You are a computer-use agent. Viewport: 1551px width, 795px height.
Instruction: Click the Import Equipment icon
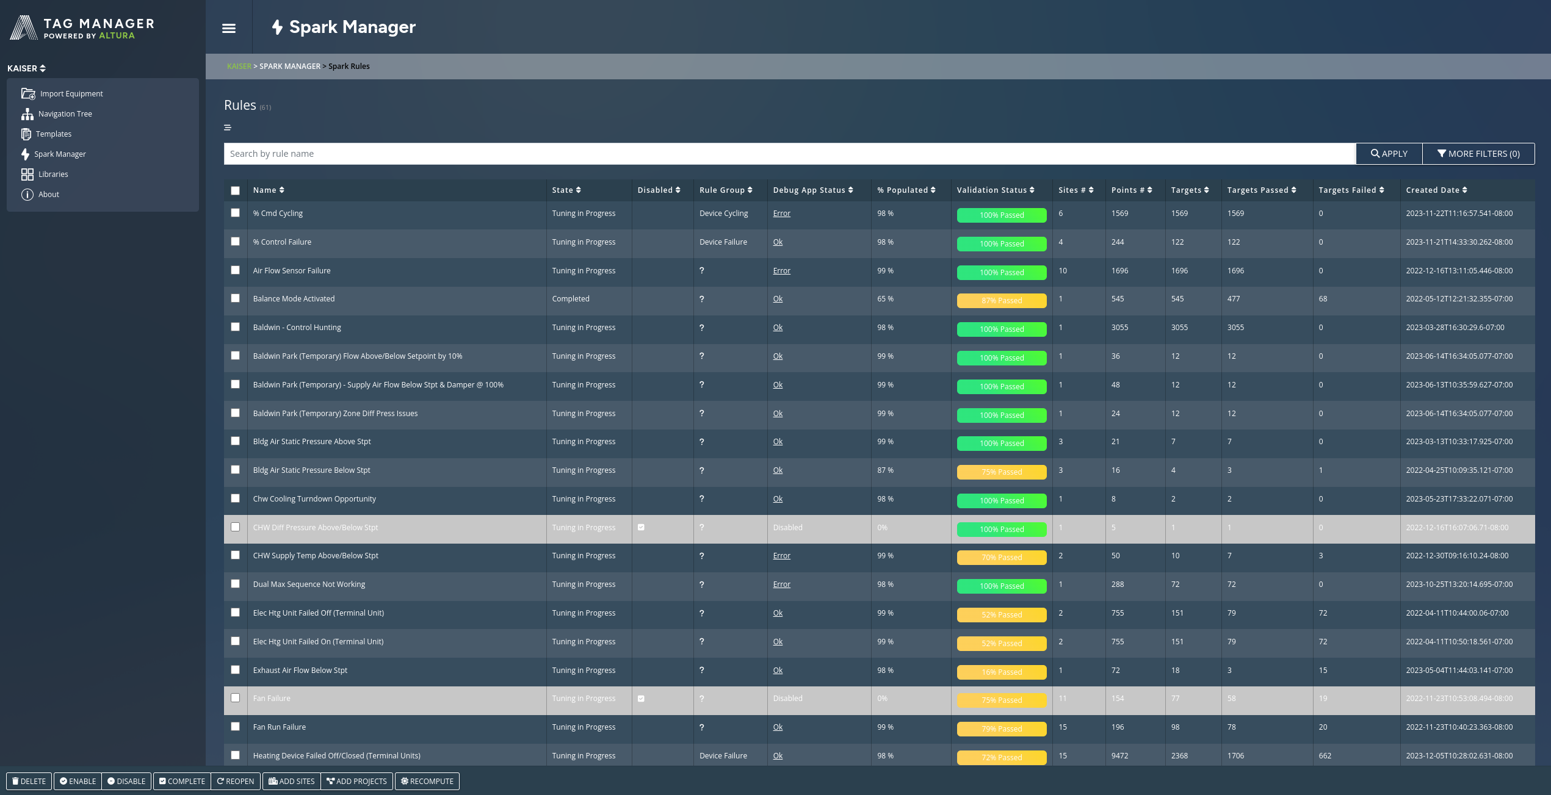point(26,95)
